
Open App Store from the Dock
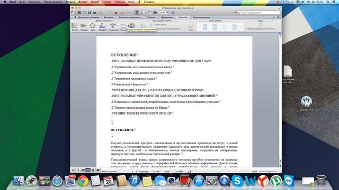pos(199,180)
